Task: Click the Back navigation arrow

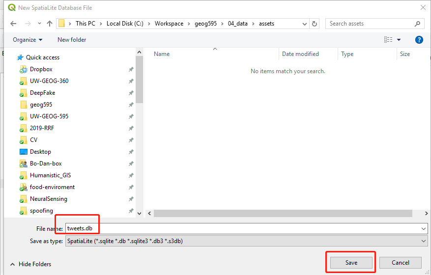Action: coord(13,24)
